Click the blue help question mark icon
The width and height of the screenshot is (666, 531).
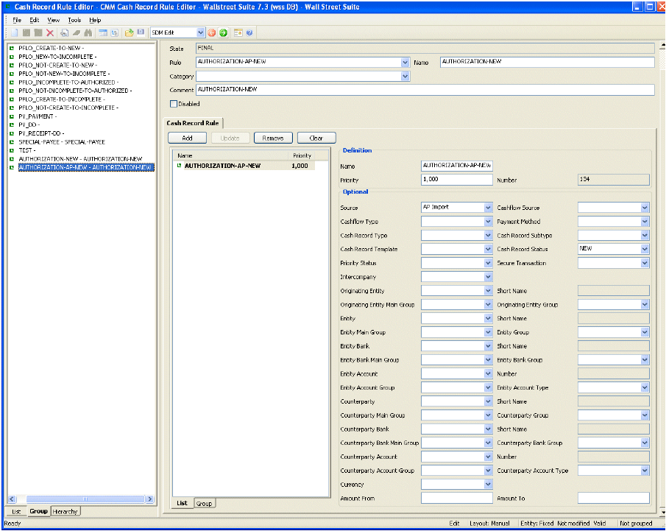249,33
